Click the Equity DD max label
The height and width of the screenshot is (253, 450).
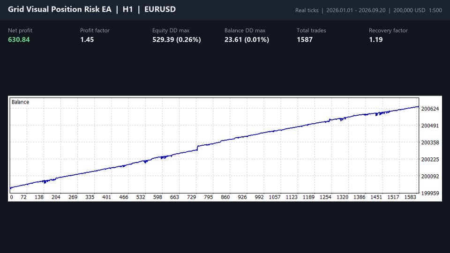tap(171, 30)
